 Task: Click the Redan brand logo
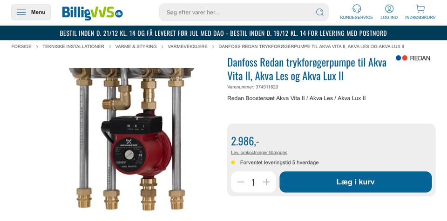coord(413,58)
